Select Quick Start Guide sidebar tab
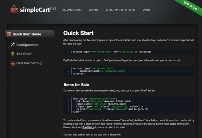 coord(30,34)
